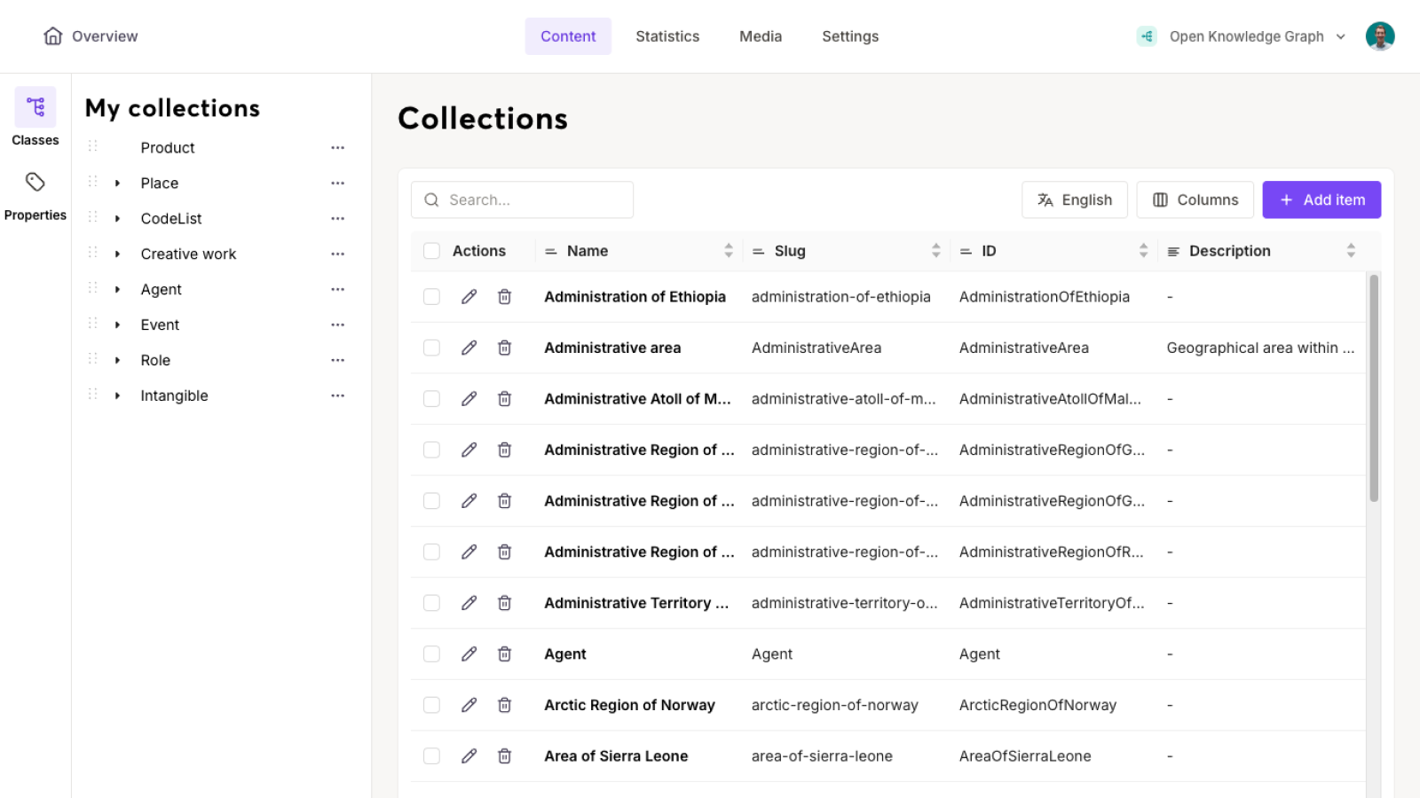Delete the Administrative Territory row
The image size is (1420, 798).
coord(504,603)
